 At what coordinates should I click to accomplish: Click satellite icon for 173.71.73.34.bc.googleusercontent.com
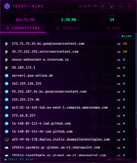pos(7,44)
